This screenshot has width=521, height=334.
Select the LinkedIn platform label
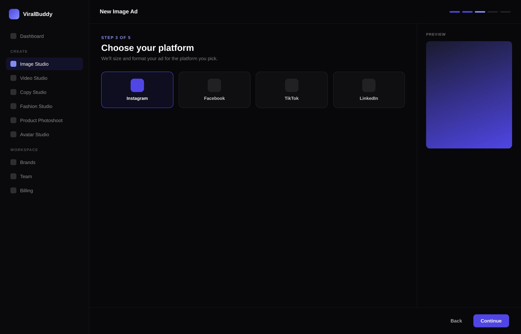(x=369, y=98)
